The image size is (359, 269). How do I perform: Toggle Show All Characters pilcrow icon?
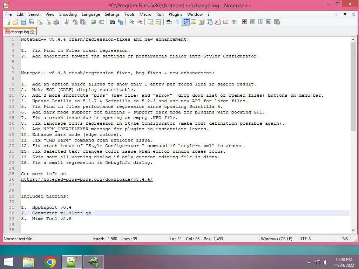pyautogui.click(x=177, y=22)
